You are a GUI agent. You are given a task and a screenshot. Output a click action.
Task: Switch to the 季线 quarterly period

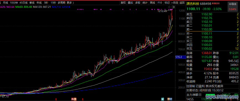(32, 2)
